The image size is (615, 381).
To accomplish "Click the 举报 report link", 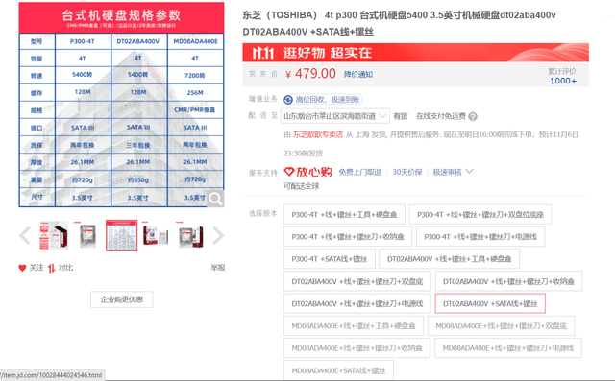I will point(218,268).
